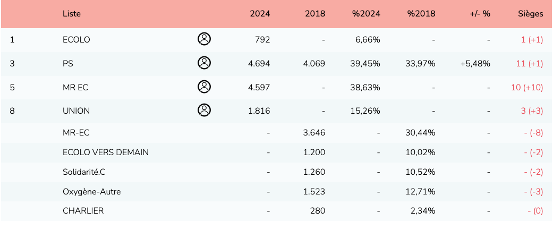Click the PS seats value 11 (+1)
The height and width of the screenshot is (229, 553).
tap(529, 63)
